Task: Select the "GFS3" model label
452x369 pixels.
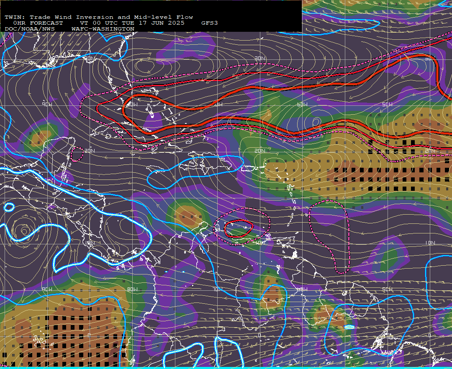Action: 210,23
